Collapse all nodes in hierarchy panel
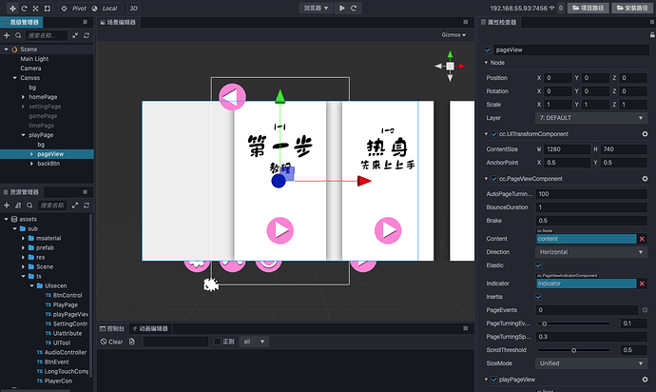Viewport: 656px width, 392px height. click(x=75, y=35)
